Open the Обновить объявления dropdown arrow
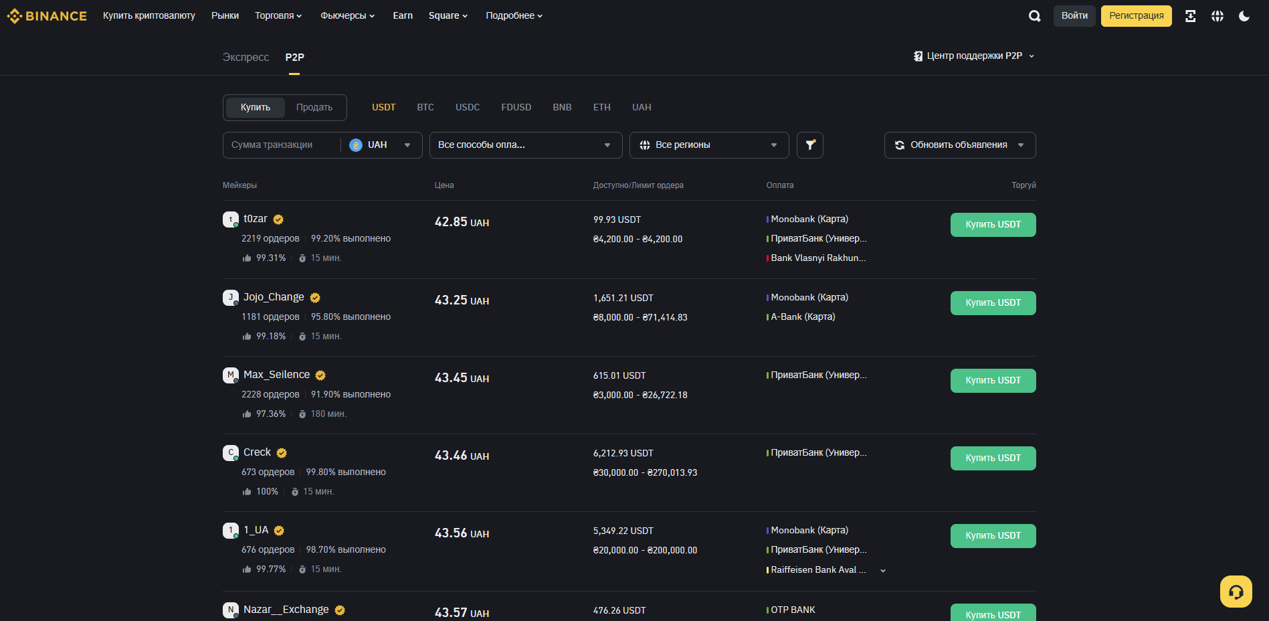 [1021, 145]
